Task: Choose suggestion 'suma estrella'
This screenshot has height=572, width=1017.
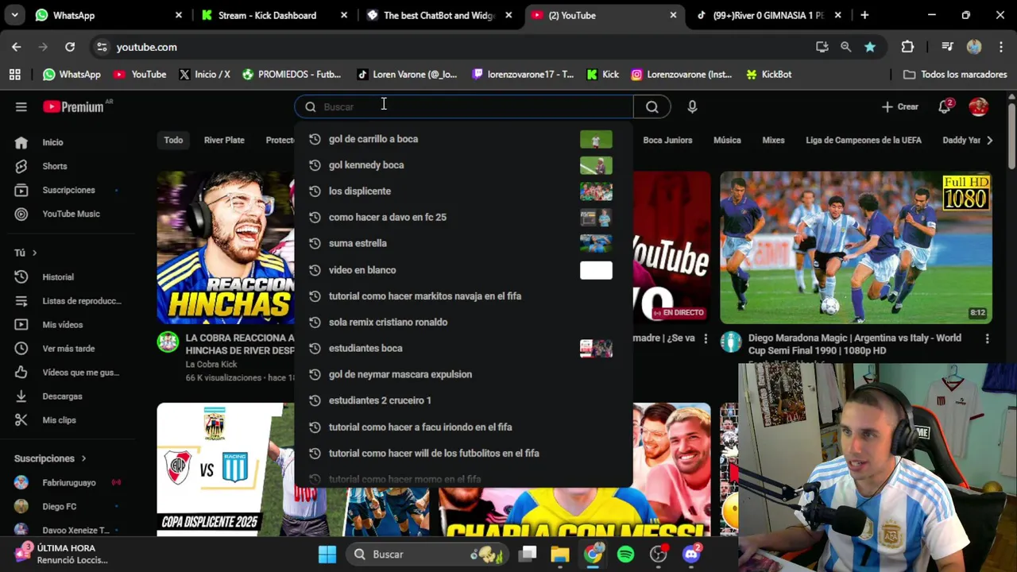Action: pyautogui.click(x=463, y=243)
